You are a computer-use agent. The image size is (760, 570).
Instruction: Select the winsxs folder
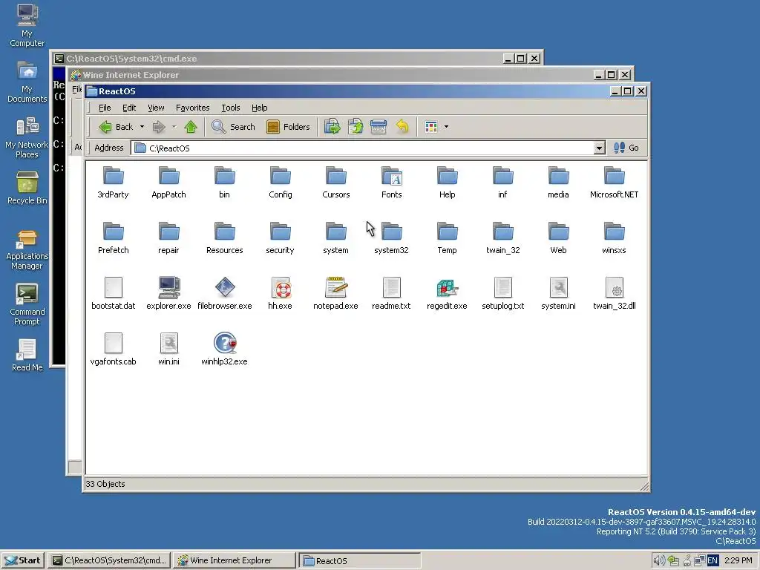(x=614, y=237)
